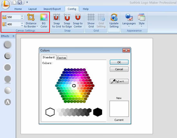Apply the letter A text effect
Image resolution: width=177 pixels, height=138 pixels.
tap(8, 102)
